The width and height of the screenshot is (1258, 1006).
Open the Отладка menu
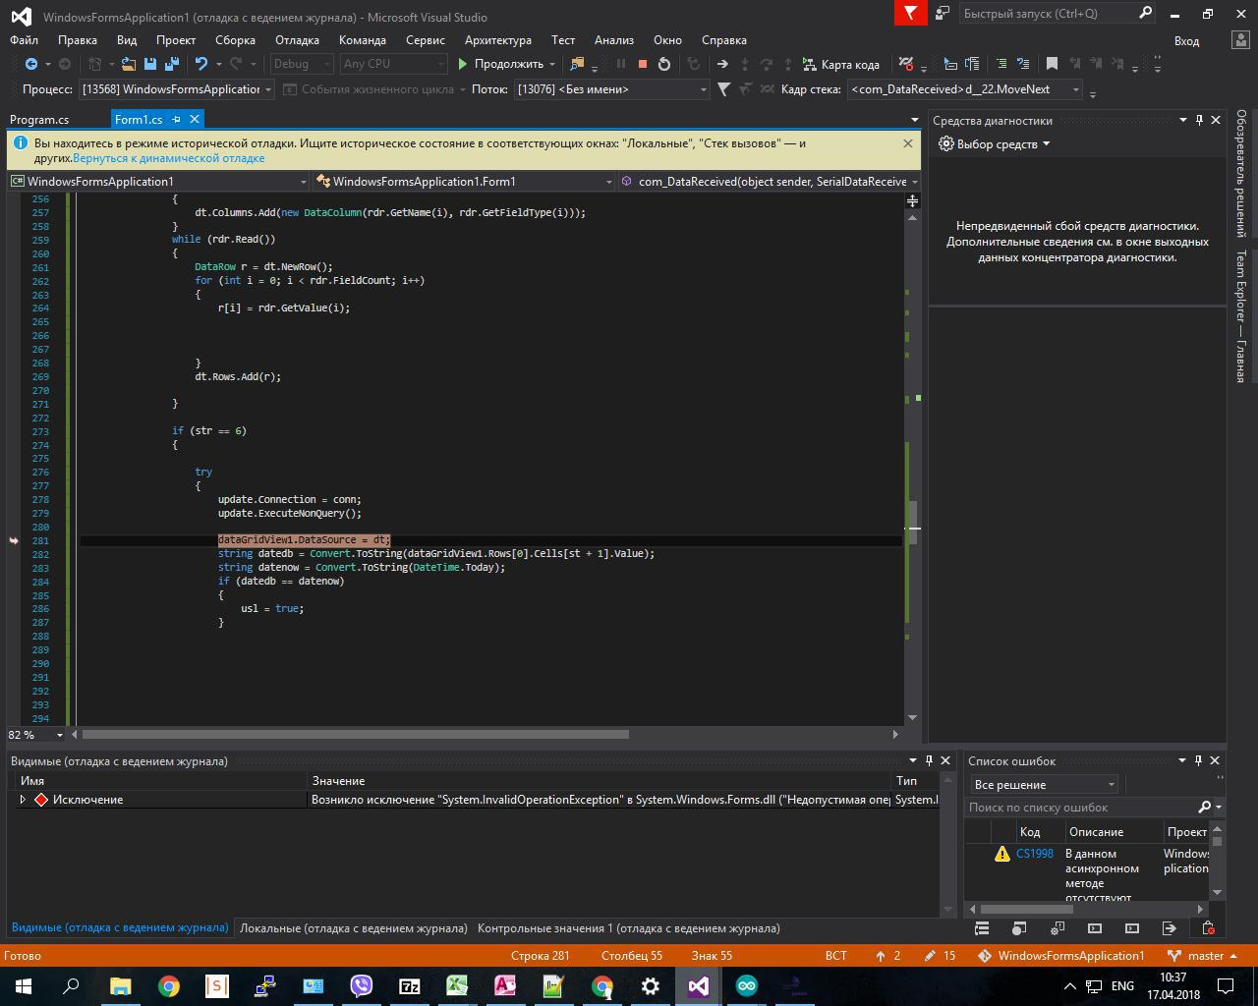pyautogui.click(x=297, y=40)
